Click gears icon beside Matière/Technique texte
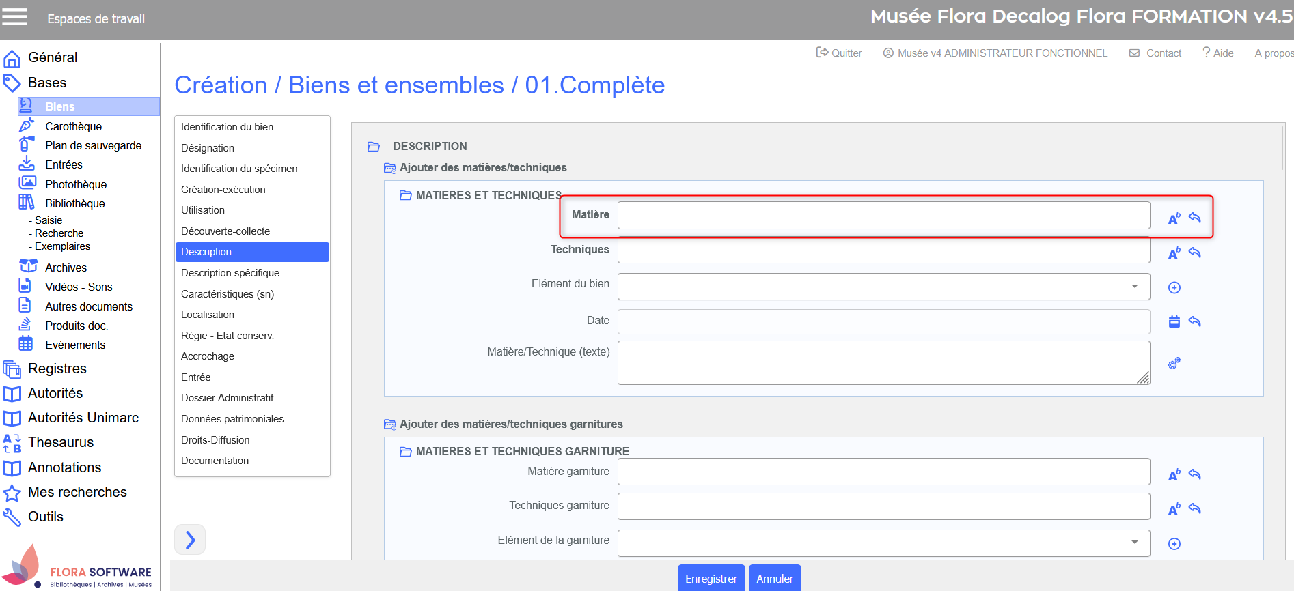This screenshot has width=1294, height=591. pyautogui.click(x=1174, y=364)
